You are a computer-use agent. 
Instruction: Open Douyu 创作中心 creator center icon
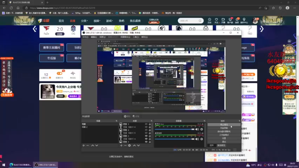click(244, 21)
